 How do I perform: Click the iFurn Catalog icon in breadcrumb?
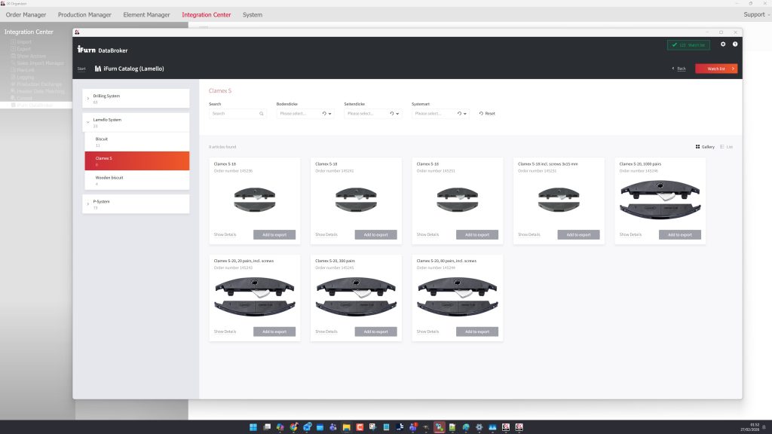pos(98,69)
